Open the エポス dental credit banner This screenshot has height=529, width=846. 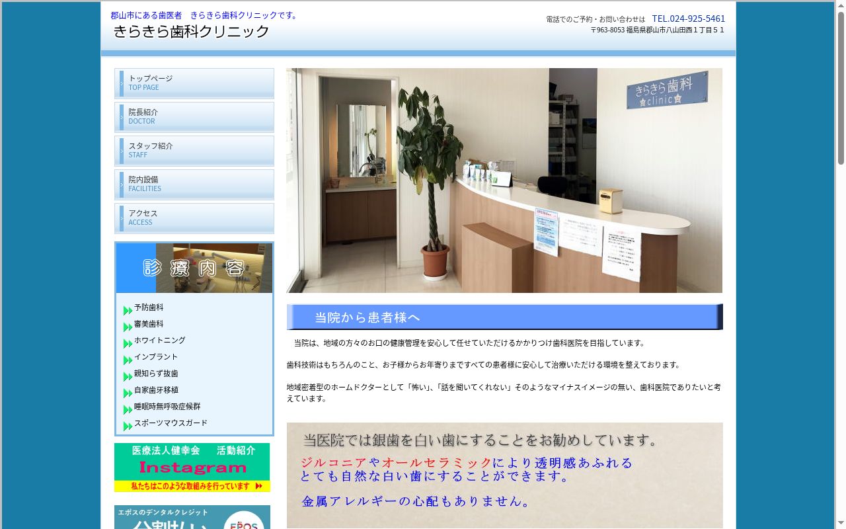point(192,517)
